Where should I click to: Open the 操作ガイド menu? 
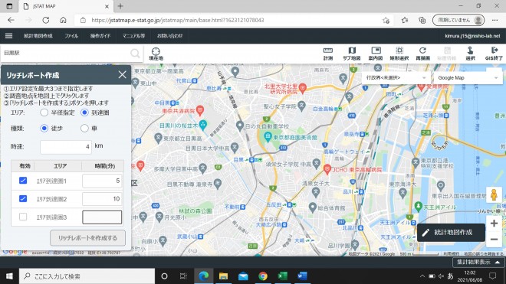(x=100, y=36)
